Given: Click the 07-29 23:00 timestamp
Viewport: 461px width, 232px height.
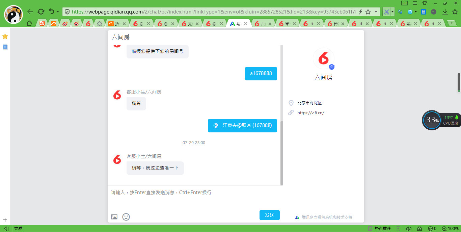Looking at the screenshot, I should click(x=194, y=143).
